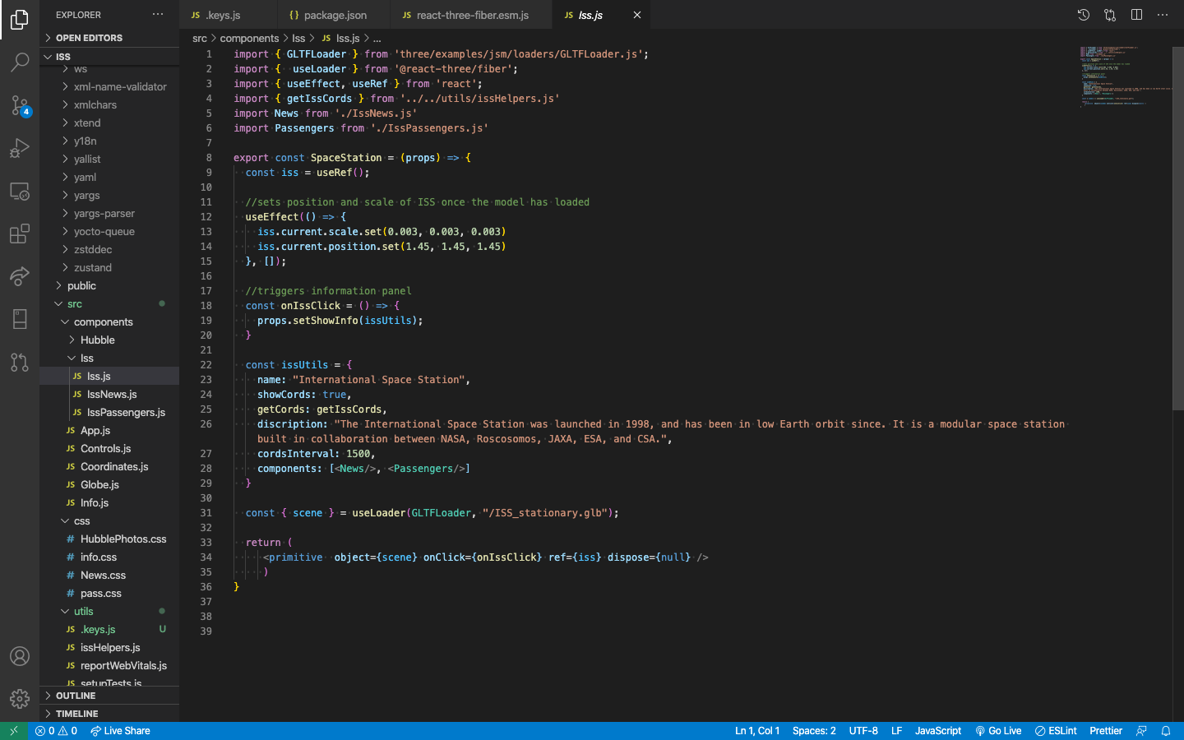Click components in the breadcrumb bar
Image resolution: width=1184 pixels, height=740 pixels.
tap(249, 38)
